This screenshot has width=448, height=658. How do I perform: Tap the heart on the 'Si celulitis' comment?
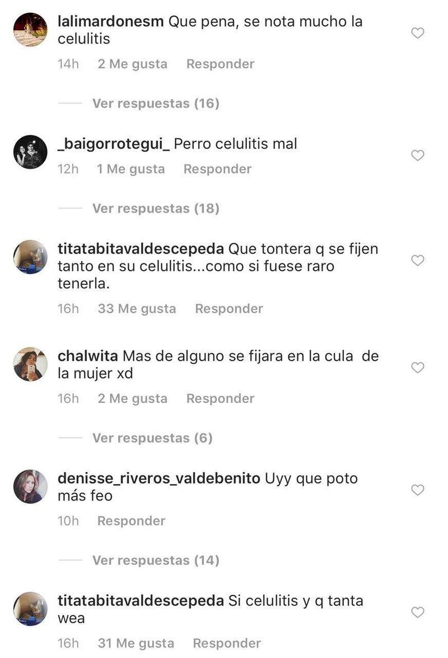click(x=417, y=612)
